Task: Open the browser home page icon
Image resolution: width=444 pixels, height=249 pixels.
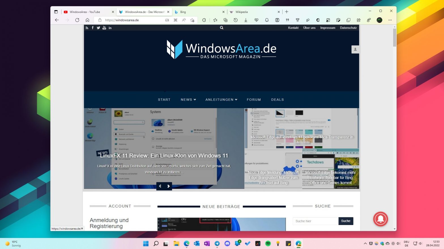Action: [87, 20]
